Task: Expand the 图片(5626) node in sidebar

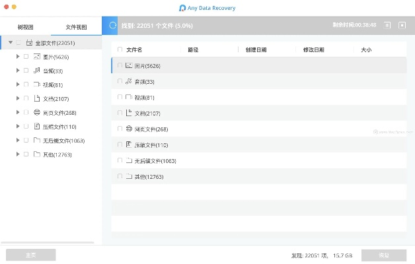Action: (x=17, y=57)
